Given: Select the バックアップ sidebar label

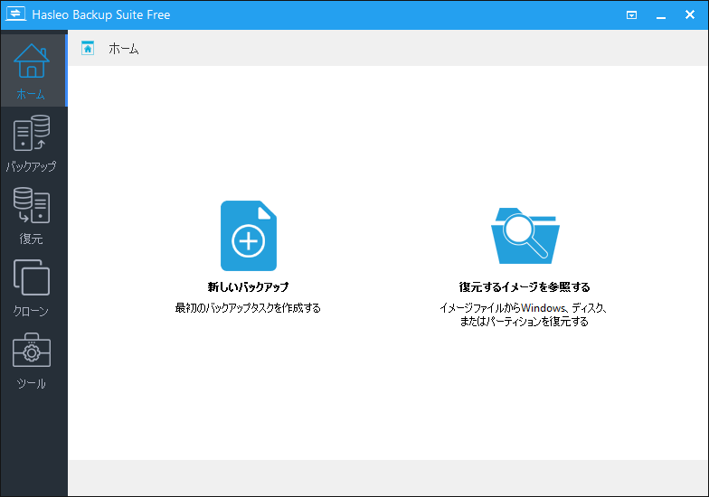Looking at the screenshot, I should tap(31, 166).
